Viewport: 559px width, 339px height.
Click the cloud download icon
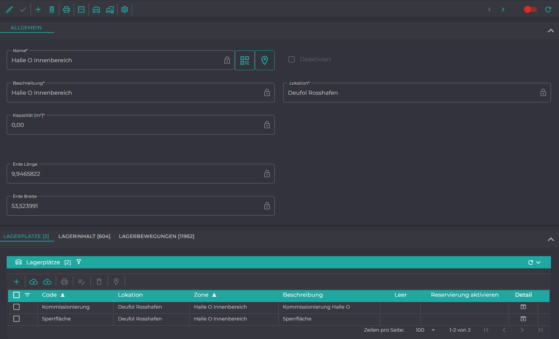point(34,282)
